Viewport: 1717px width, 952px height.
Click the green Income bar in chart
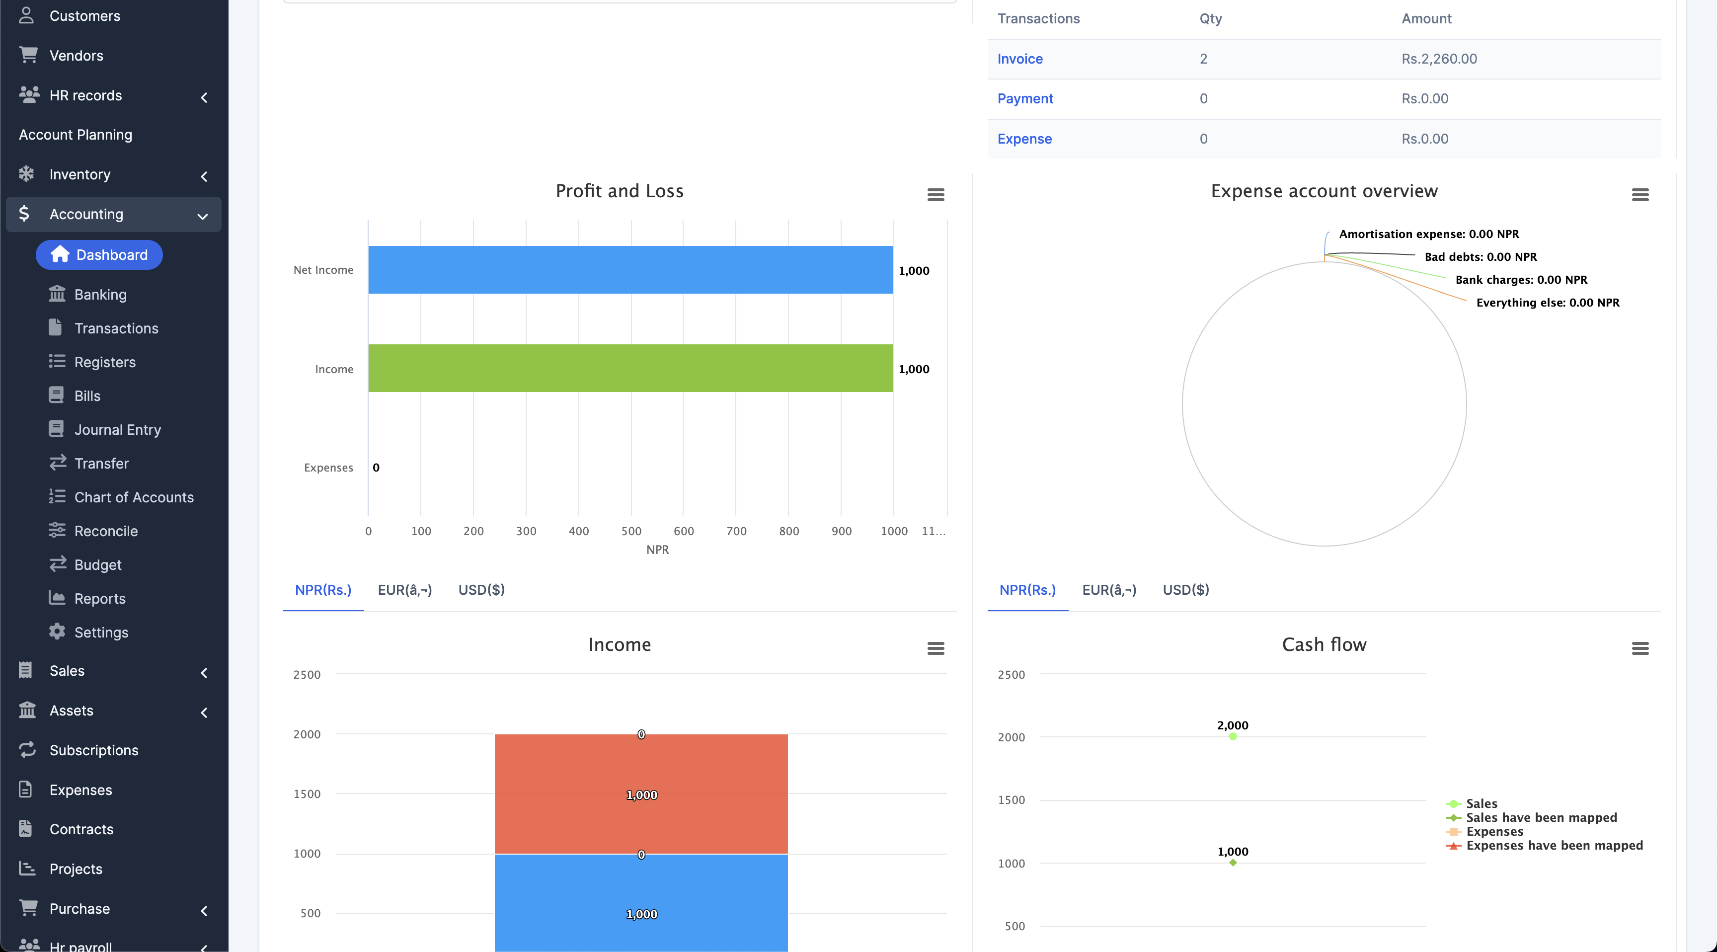(630, 368)
